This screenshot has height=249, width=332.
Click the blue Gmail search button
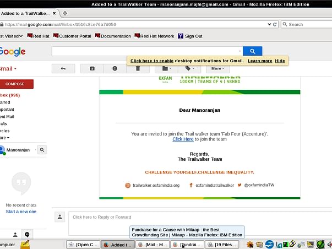[x=252, y=51]
